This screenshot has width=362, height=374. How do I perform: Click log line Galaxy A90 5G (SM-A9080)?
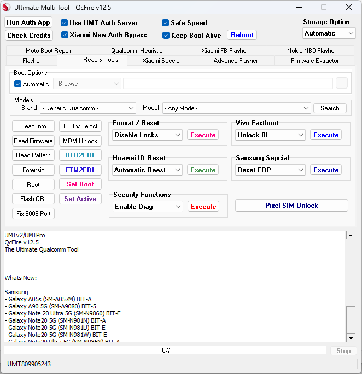(x=50, y=306)
